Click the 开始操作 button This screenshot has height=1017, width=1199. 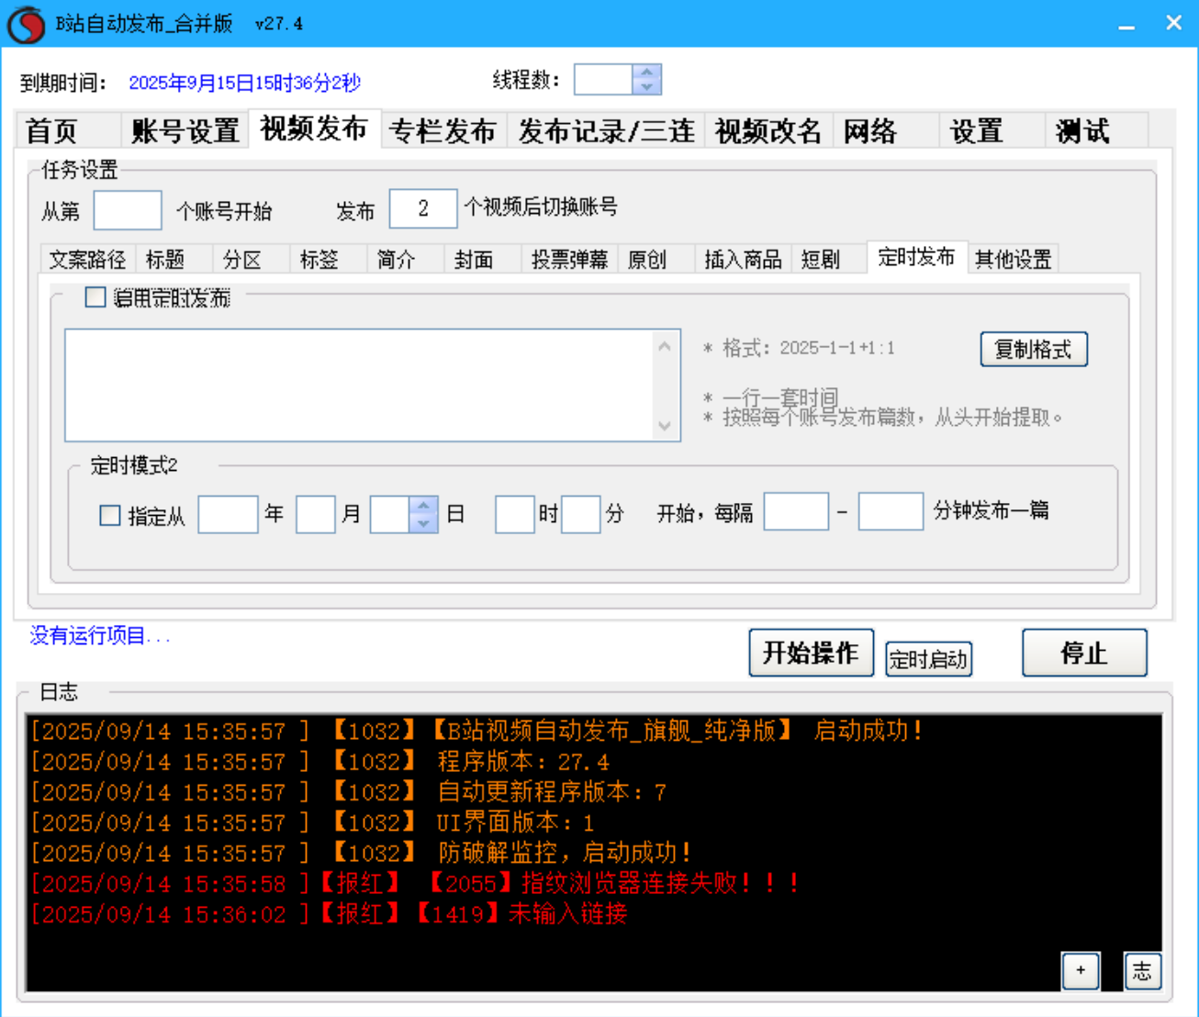coord(811,653)
